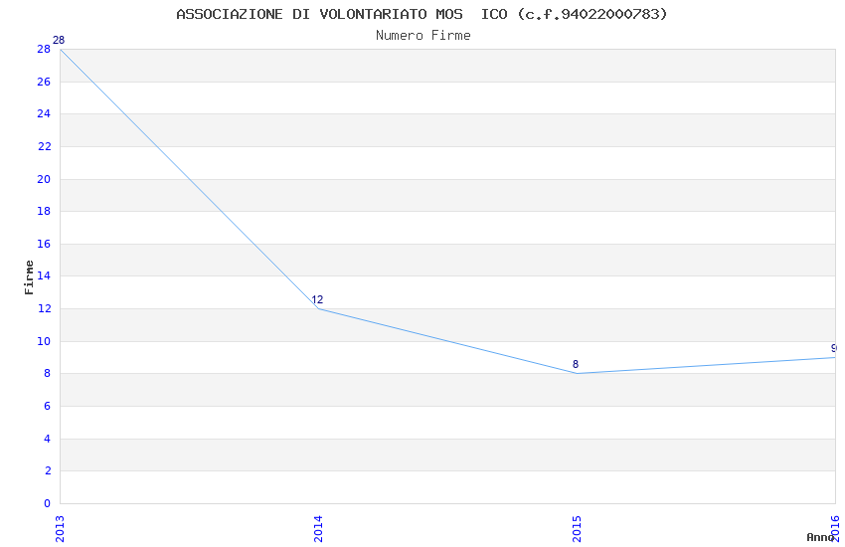Click the y-axis tick label 22
Image resolution: width=845 pixels, height=547 pixels.
tap(44, 146)
